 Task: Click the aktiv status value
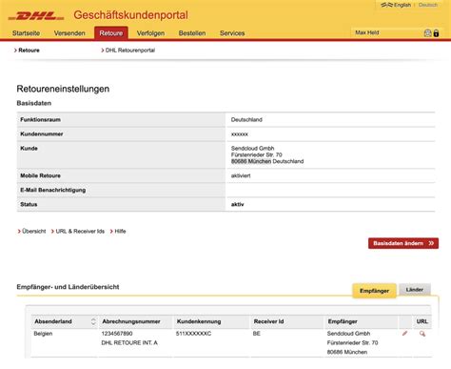point(237,204)
